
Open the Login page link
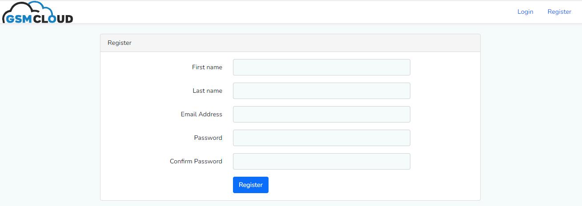tap(525, 12)
